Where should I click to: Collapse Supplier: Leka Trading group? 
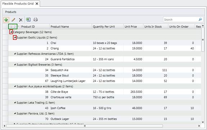(15, 102)
